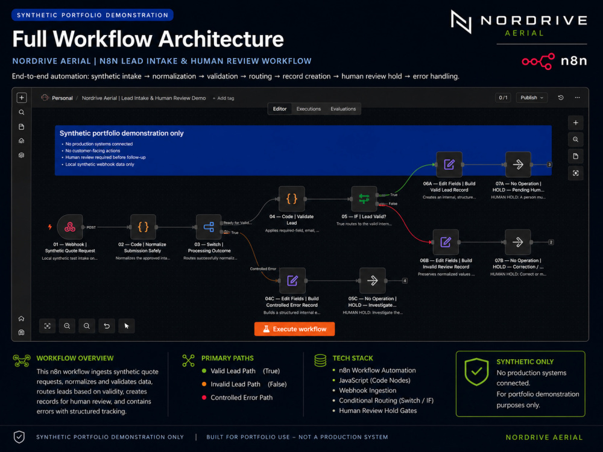
Task: Select the 07A No Operation HOLD node
Action: 518,165
